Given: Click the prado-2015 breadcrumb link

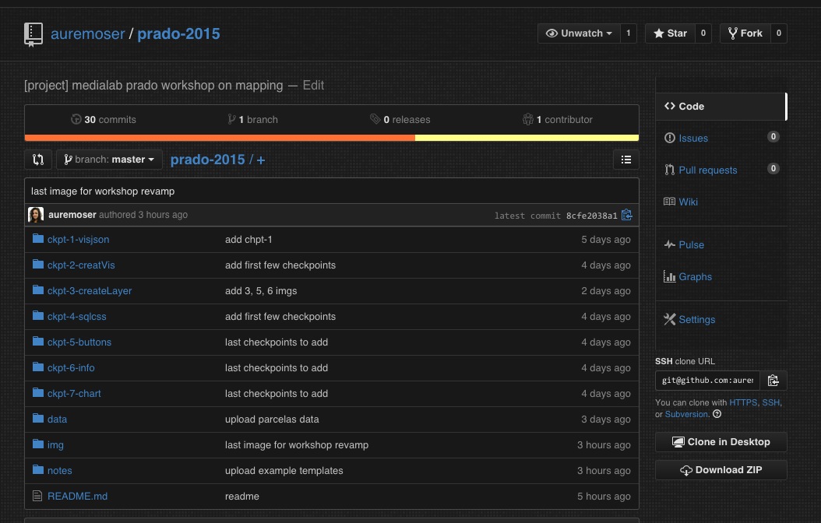Looking at the screenshot, I should (207, 160).
